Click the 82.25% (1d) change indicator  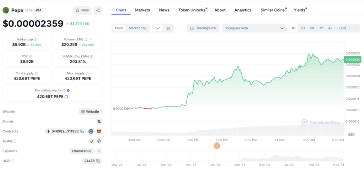tap(78, 24)
